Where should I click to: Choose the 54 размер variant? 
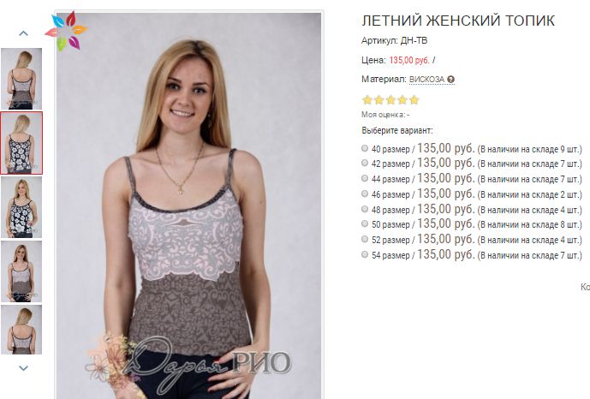pyautogui.click(x=365, y=254)
